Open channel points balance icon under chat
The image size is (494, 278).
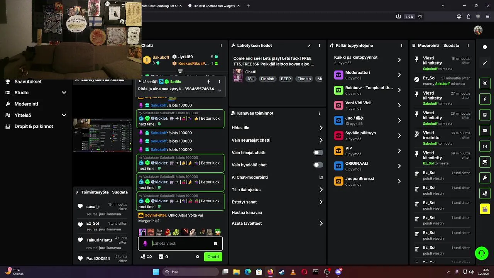pos(146,257)
